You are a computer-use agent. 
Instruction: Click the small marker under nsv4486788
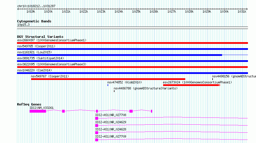(x=114, y=91)
